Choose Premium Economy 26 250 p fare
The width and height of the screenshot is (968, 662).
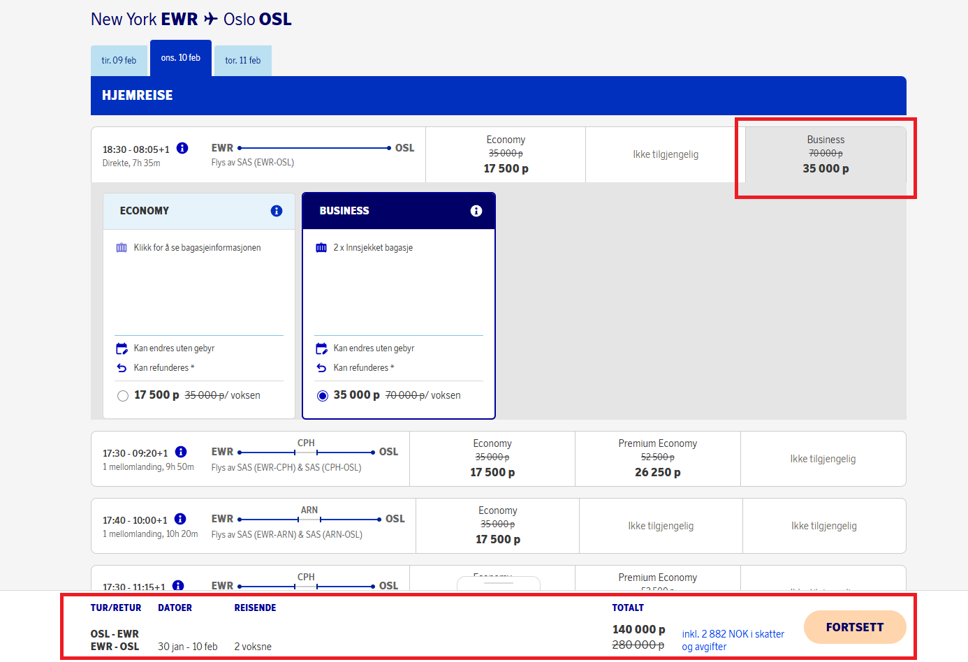[658, 459]
